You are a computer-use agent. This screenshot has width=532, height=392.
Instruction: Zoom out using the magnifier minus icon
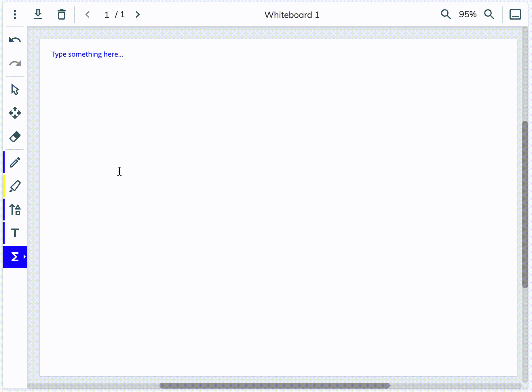pos(446,14)
